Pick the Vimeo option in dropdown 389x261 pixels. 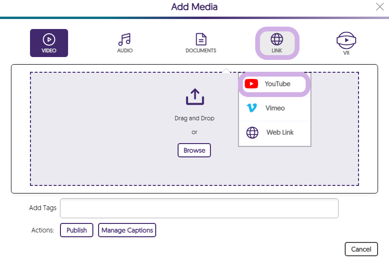coord(275,108)
